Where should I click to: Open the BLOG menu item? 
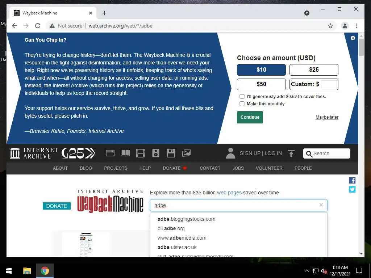[x=86, y=168]
